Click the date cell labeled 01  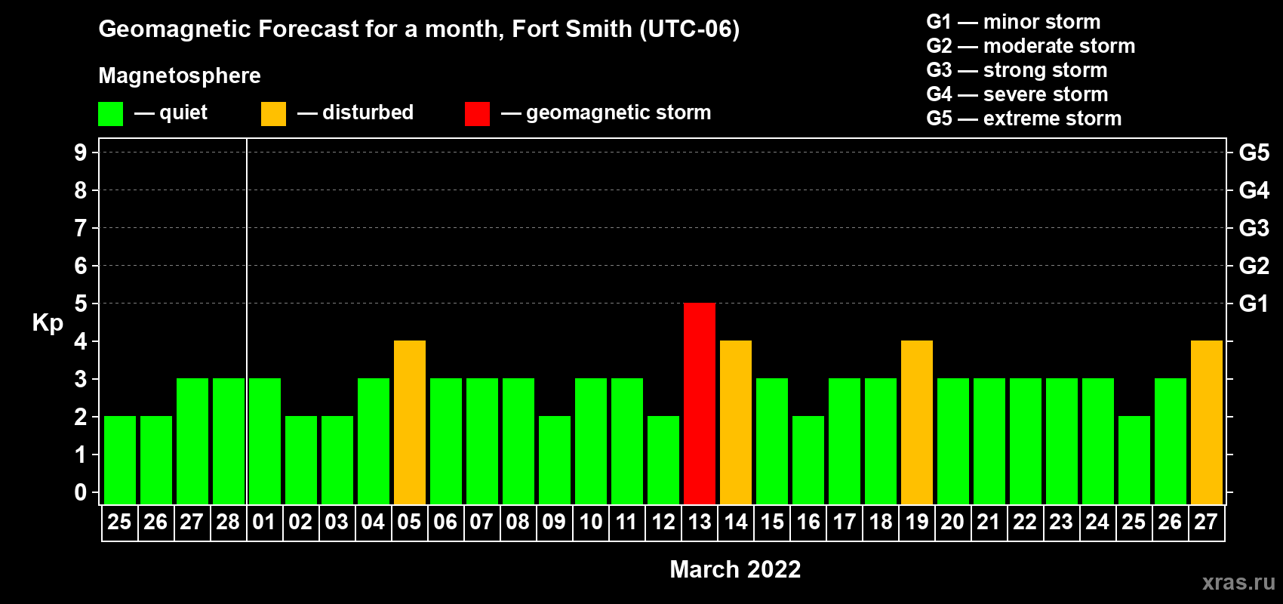(265, 522)
